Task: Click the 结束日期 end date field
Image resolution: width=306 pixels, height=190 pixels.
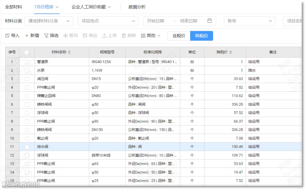Action: [188, 21]
